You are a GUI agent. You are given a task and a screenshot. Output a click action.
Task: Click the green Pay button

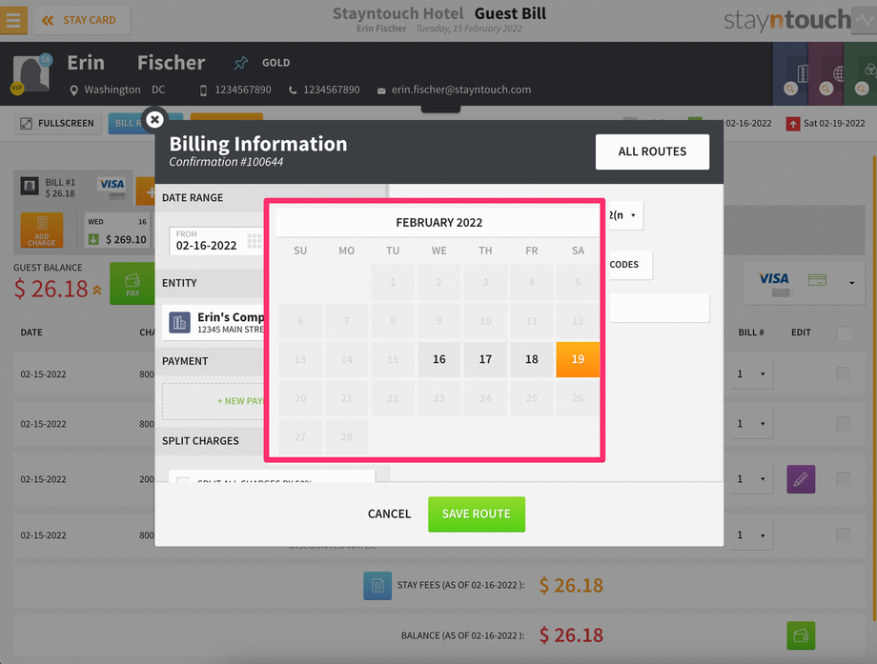[x=133, y=283]
